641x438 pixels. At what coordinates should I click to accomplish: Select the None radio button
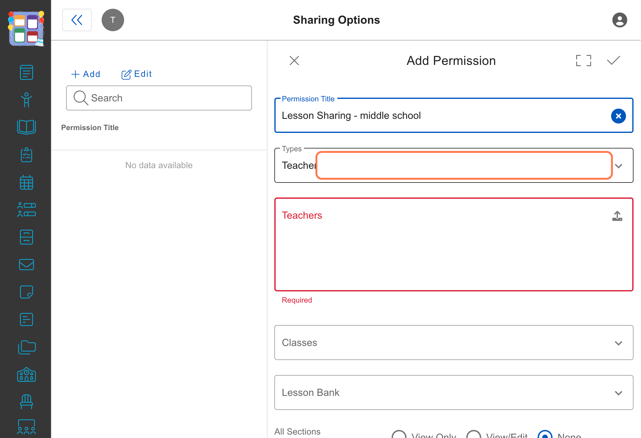tap(545, 435)
